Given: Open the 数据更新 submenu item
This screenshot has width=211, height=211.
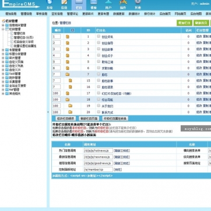Looking at the screenshot, I should coord(119,14).
